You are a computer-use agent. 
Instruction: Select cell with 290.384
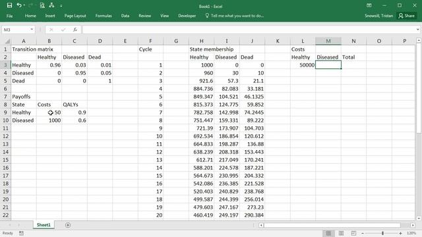coord(252,215)
